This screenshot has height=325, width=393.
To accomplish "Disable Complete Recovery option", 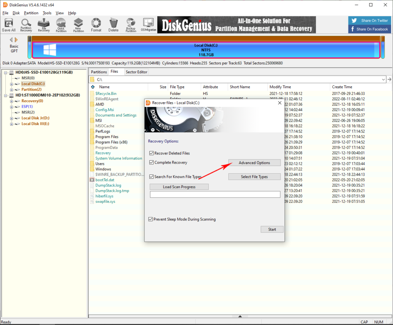I will (151, 162).
